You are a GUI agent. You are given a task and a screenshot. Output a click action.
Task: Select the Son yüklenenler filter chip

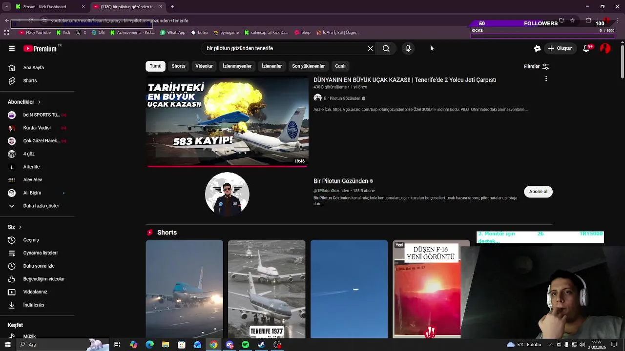tap(309, 66)
